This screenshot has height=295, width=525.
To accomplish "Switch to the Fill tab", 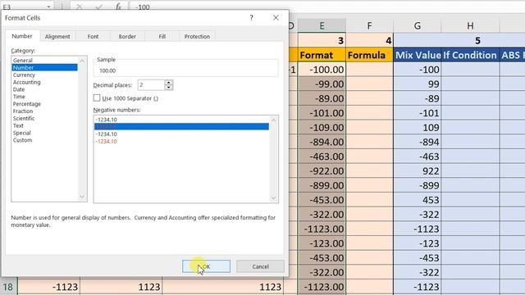I will [x=162, y=36].
